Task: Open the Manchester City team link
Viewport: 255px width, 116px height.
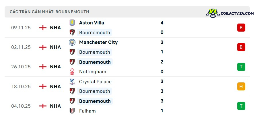Action: coord(98,42)
